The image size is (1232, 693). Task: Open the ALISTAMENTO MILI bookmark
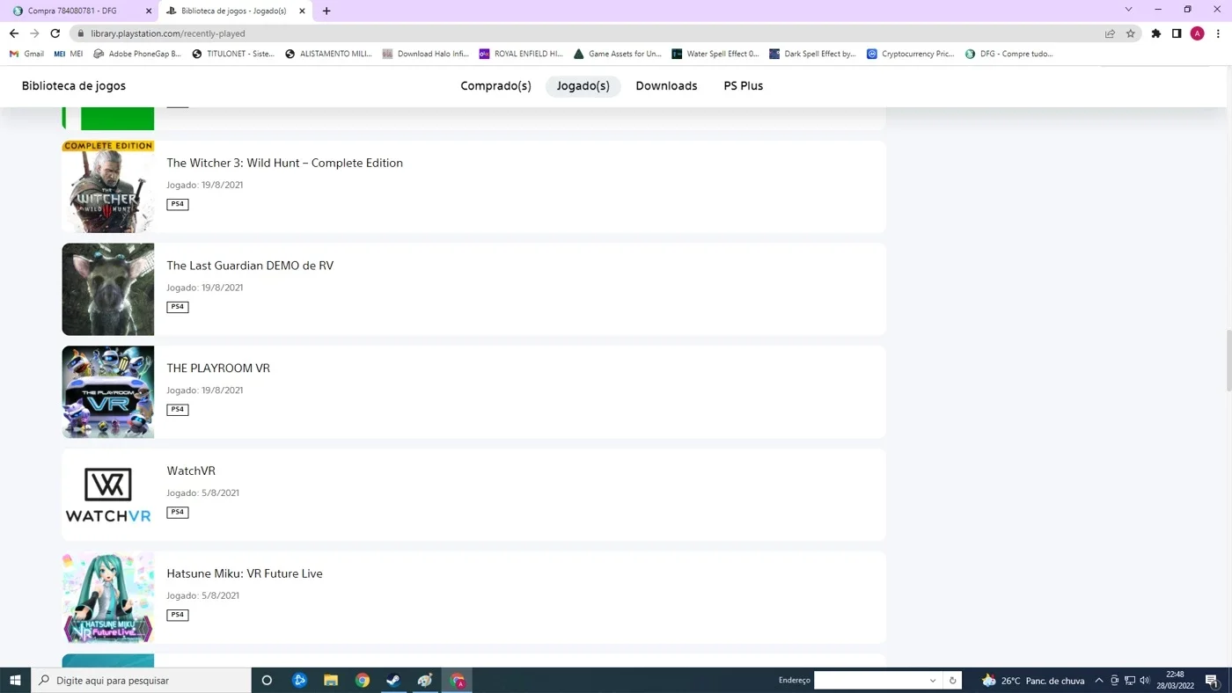coord(328,54)
